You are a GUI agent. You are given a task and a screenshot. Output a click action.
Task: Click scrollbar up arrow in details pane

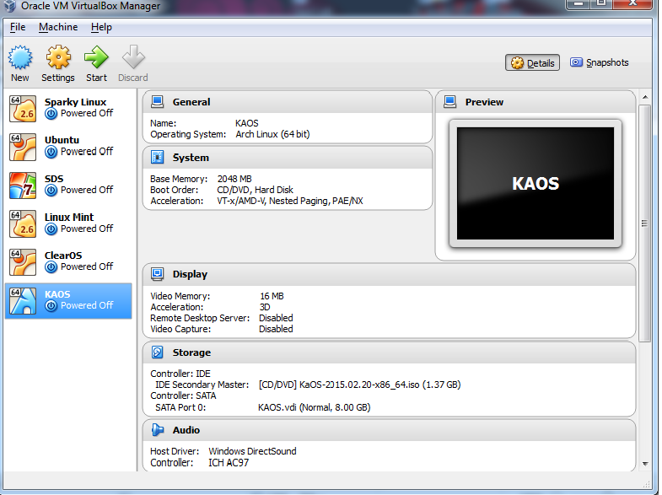coord(644,97)
